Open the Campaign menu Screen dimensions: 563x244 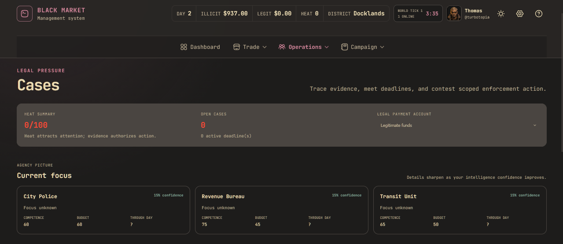(363, 47)
